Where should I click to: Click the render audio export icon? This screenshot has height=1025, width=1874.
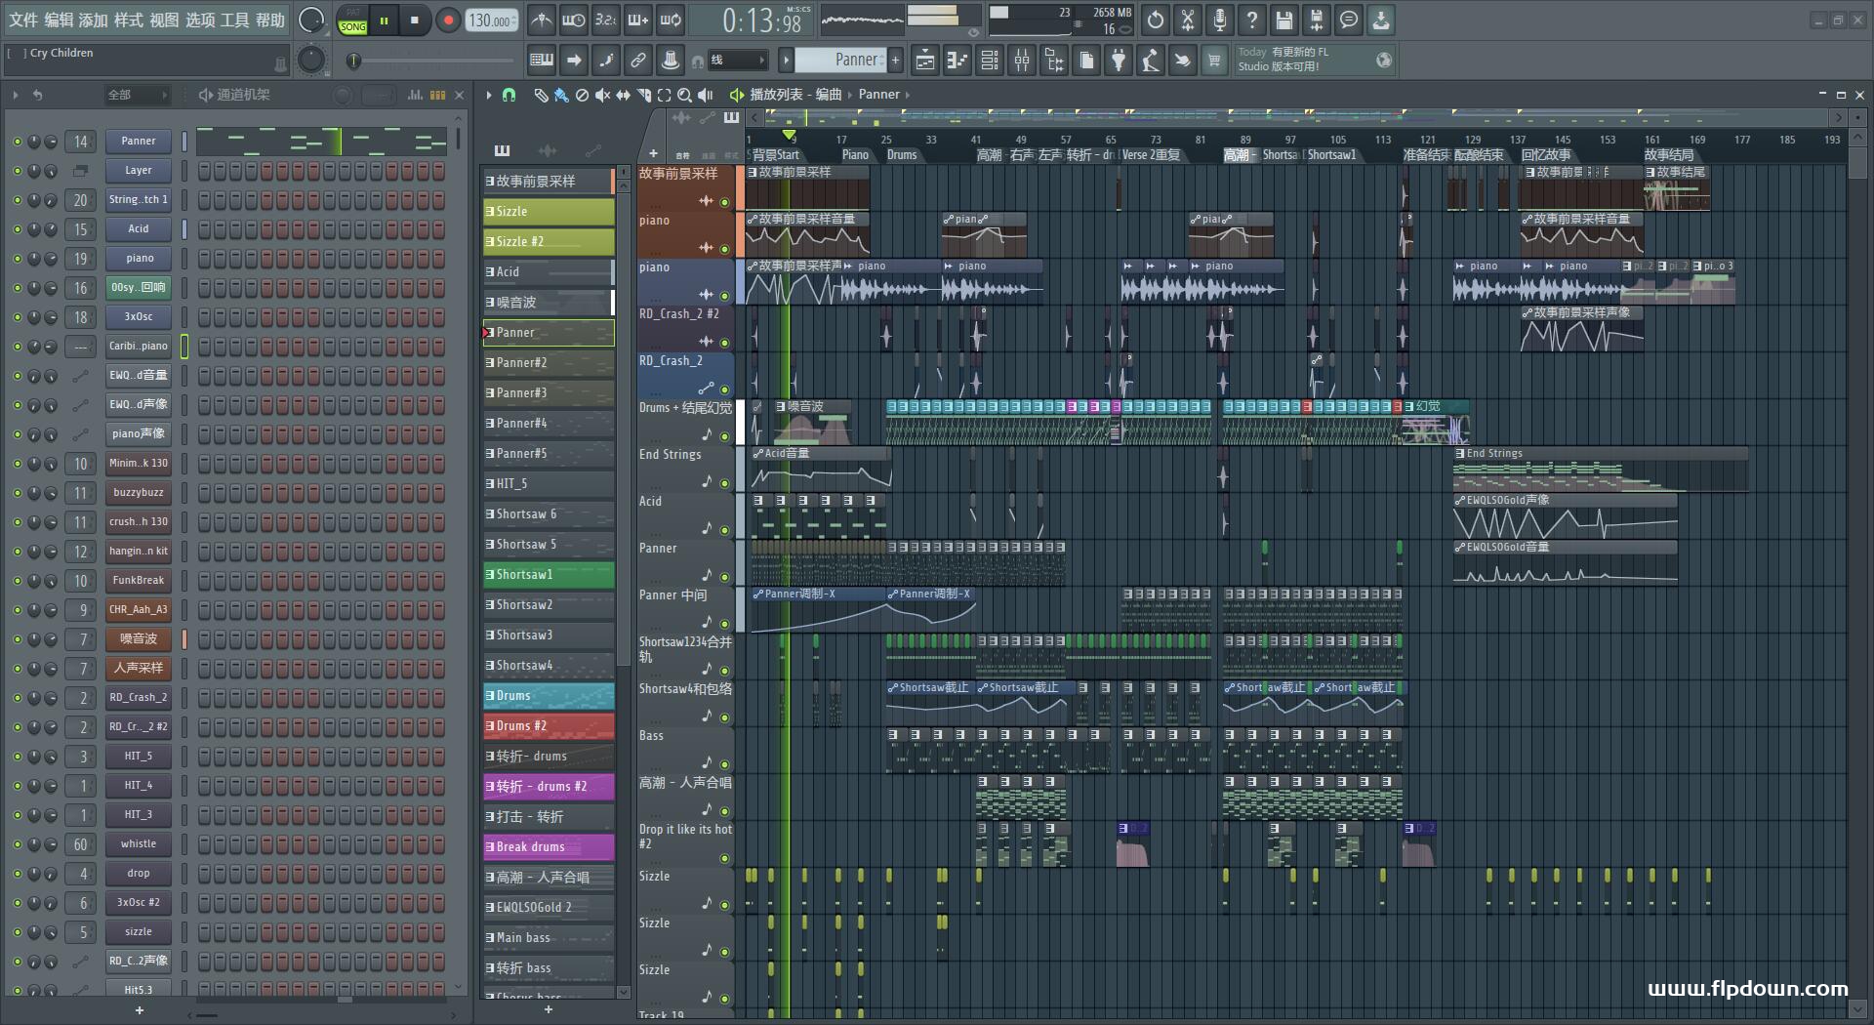tap(1317, 20)
